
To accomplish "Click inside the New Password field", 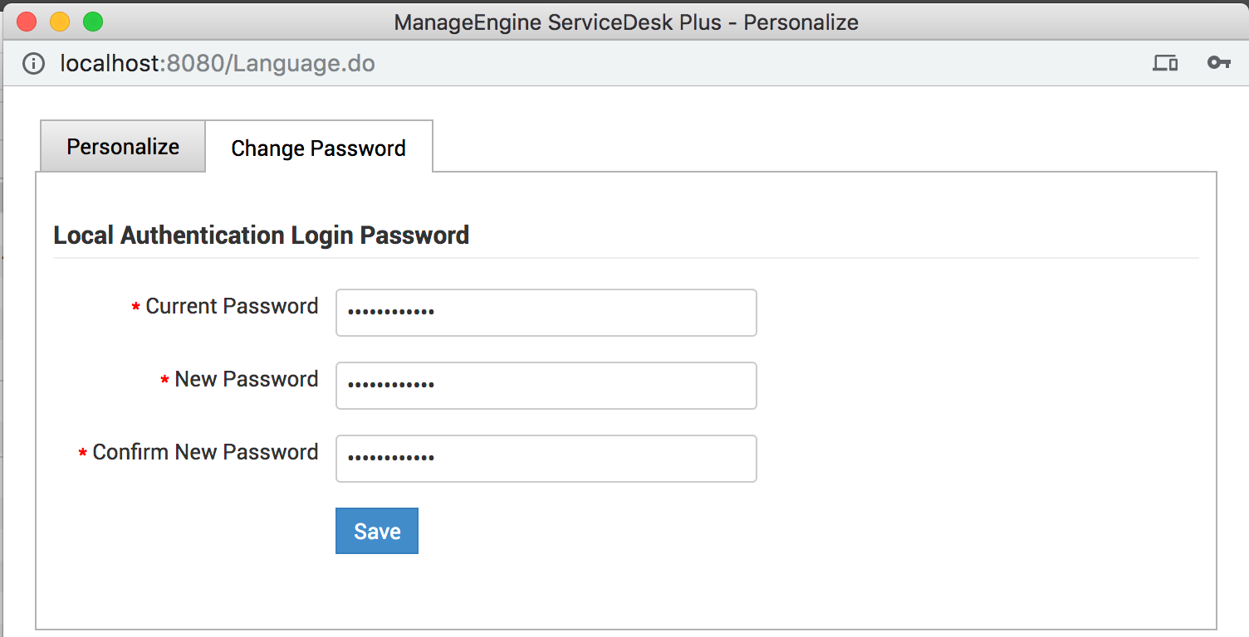I will pyautogui.click(x=546, y=386).
